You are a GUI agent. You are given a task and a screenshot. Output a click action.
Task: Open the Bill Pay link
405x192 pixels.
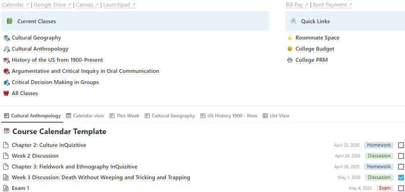(x=297, y=5)
